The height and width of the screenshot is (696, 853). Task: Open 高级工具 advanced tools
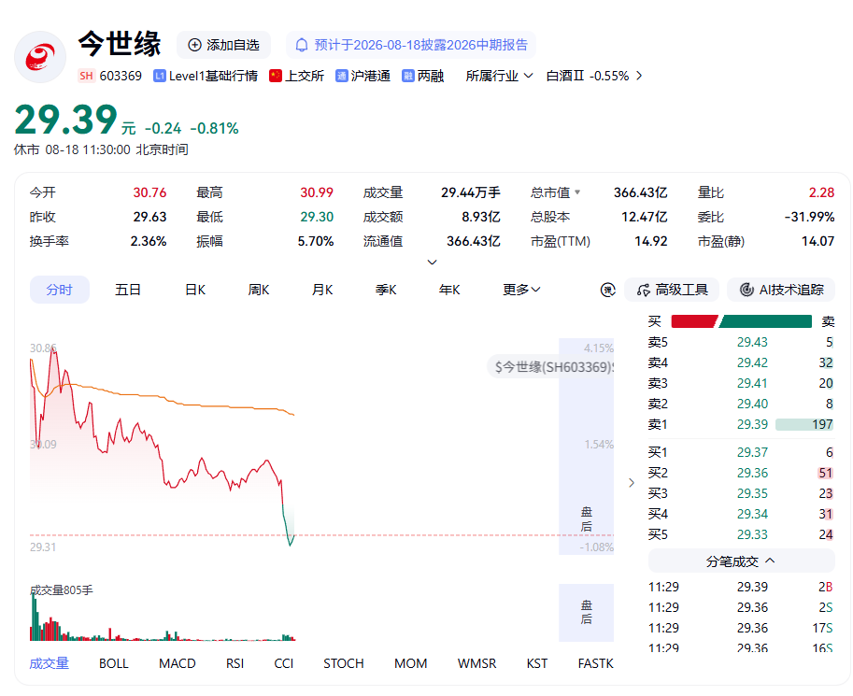(672, 290)
